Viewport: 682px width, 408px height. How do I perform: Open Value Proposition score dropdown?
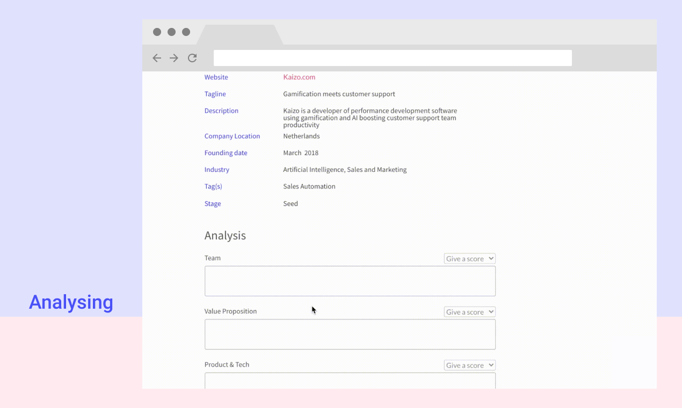pos(470,312)
